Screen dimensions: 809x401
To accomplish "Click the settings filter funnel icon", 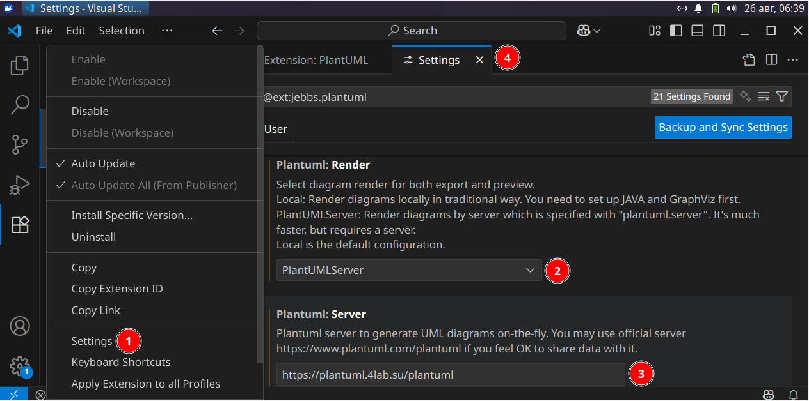I will click(781, 96).
